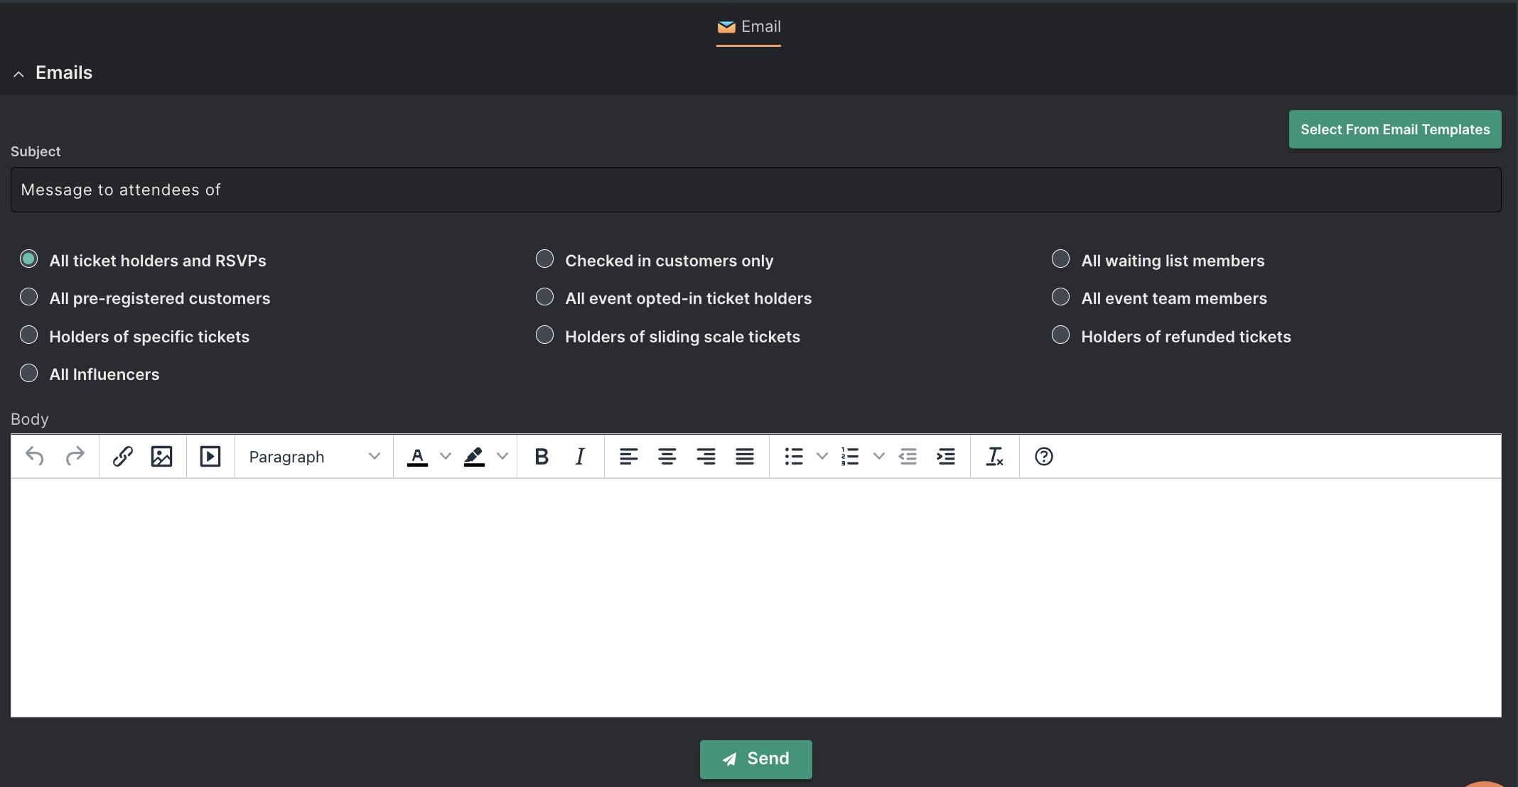This screenshot has width=1518, height=787.
Task: Center align the body text
Action: (667, 456)
